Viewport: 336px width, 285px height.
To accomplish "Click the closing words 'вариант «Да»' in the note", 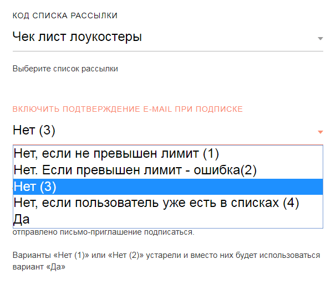I will (x=39, y=267).
